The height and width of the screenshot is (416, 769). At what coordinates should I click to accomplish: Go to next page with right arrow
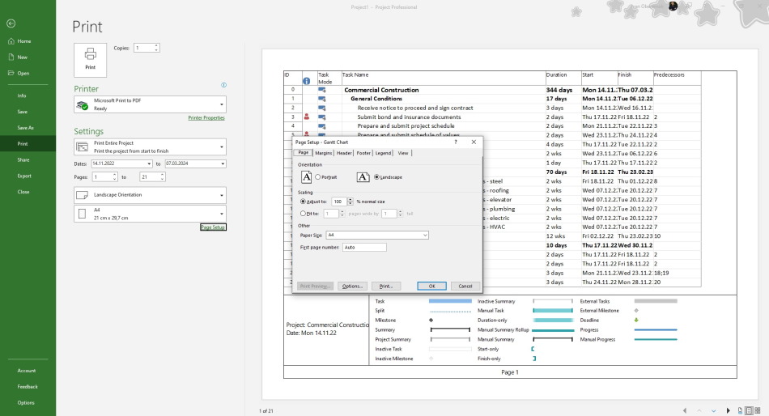coord(728,410)
